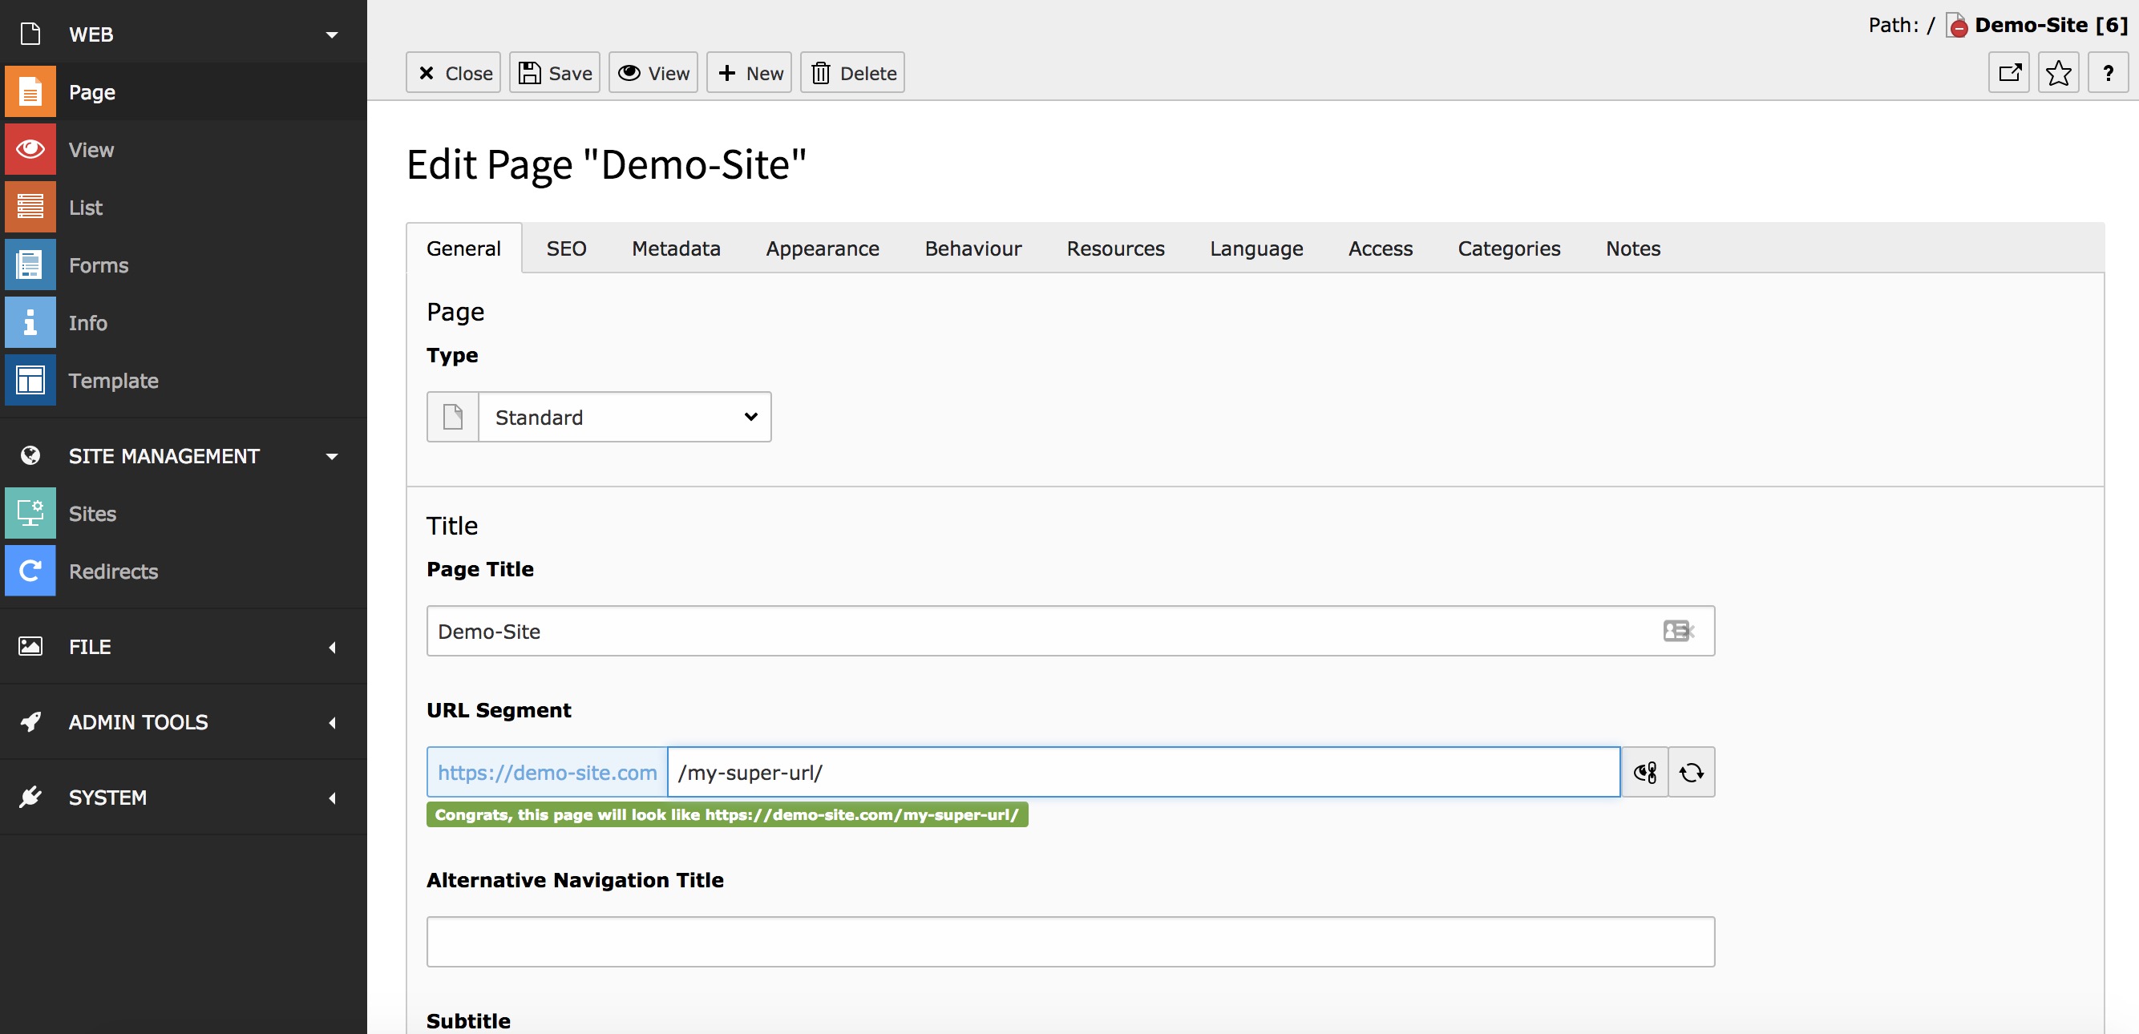Screen dimensions: 2139x1034
Task: Open the Info module
Action: point(184,323)
